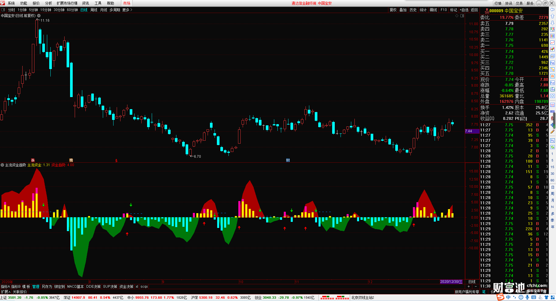Click the 交易 button at top right

pyautogui.click(x=520, y=3)
